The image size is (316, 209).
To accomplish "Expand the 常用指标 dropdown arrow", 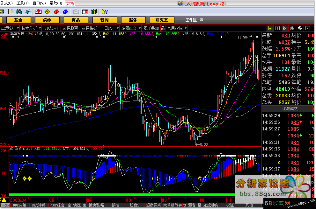I will [x=186, y=28].
